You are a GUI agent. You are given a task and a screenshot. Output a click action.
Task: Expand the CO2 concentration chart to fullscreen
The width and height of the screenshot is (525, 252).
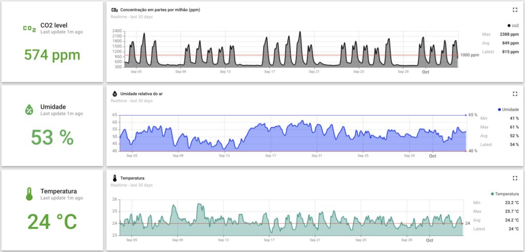click(515, 10)
